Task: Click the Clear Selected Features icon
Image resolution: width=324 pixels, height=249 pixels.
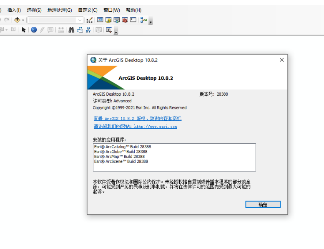Action: (13, 29)
